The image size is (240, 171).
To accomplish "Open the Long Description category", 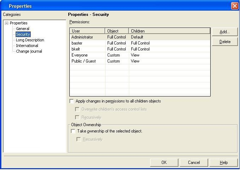I will click(x=30, y=40).
